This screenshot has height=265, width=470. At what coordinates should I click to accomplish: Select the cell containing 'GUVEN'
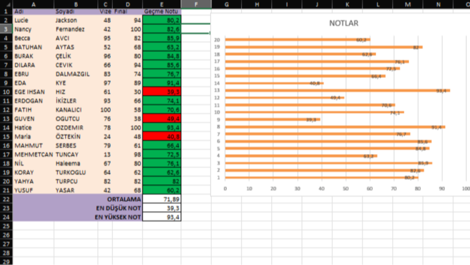34,118
